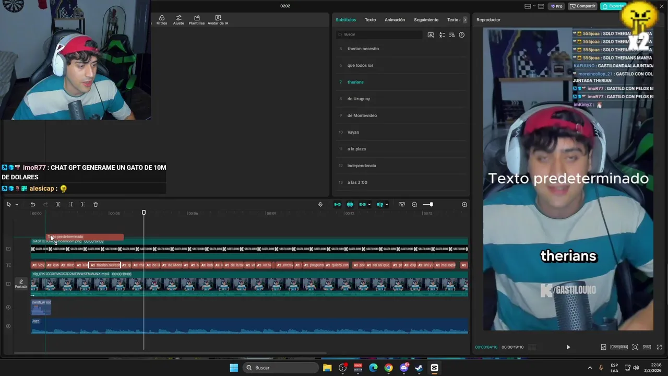
Task: Delete left of playhead
Action: [x=70, y=204]
